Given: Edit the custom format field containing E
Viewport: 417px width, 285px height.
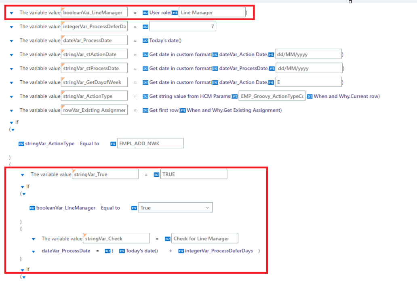Looking at the screenshot, I should 308,82.
